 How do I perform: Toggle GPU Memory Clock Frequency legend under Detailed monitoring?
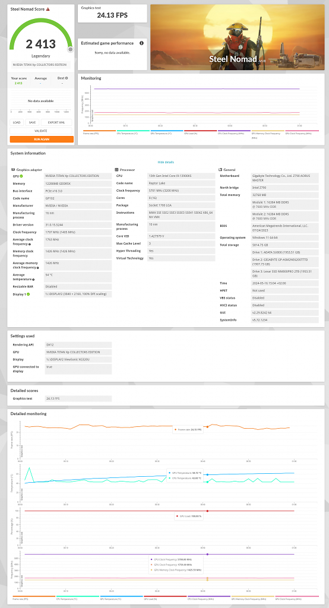click(253, 598)
